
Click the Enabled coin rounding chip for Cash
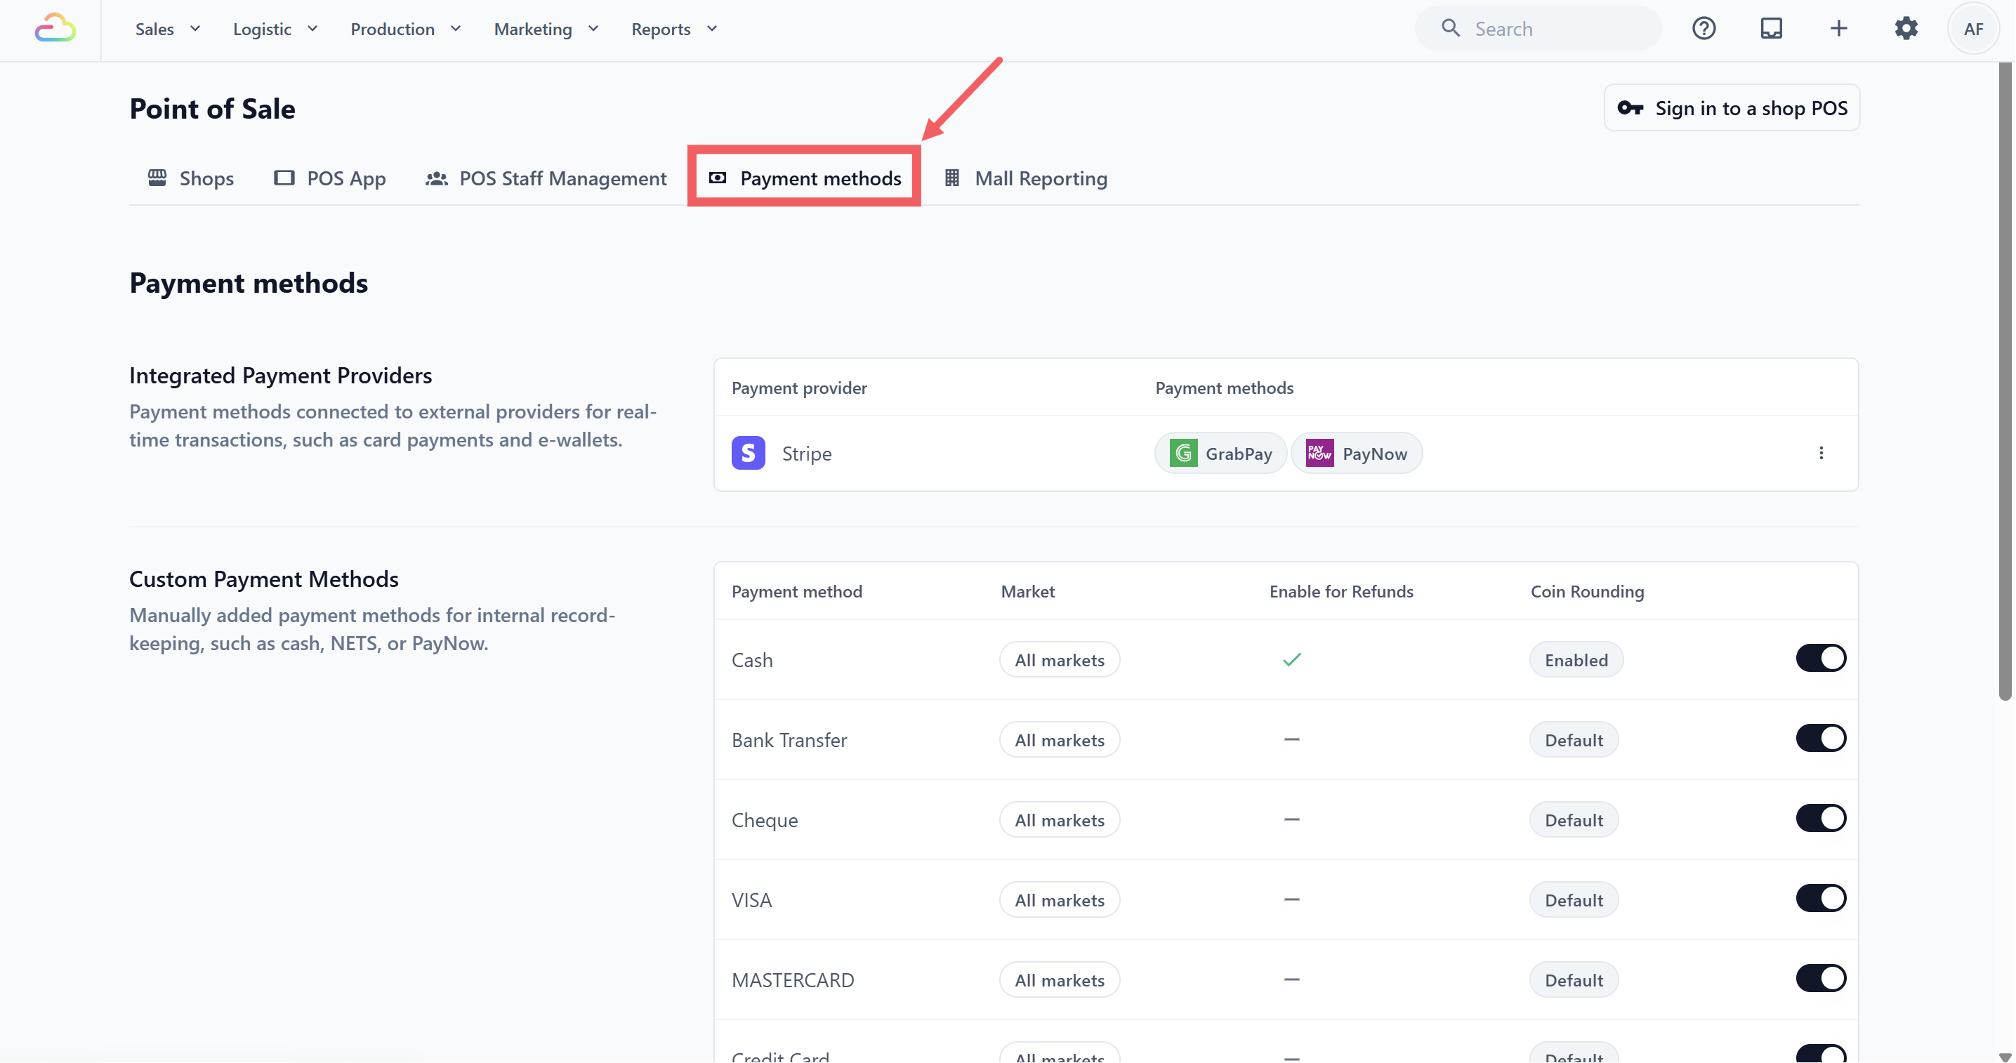(1576, 660)
